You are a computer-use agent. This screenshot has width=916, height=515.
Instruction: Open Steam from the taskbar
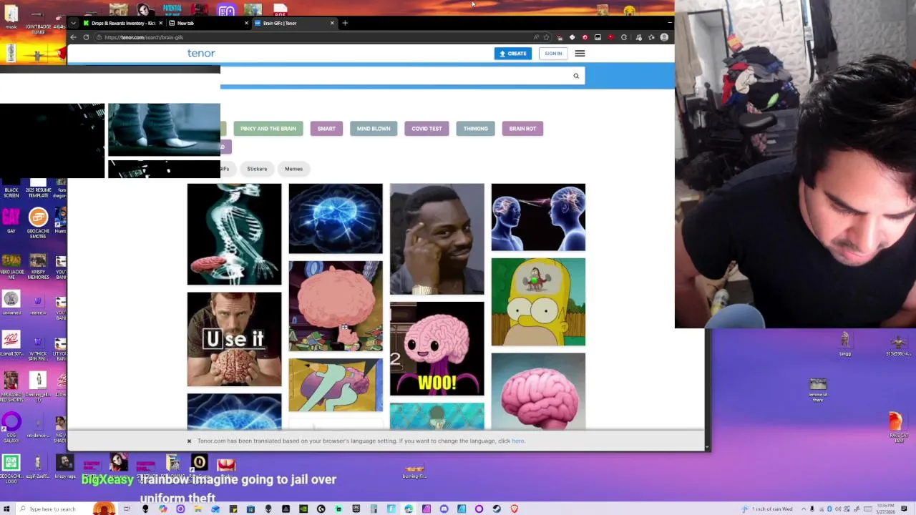coord(497,509)
